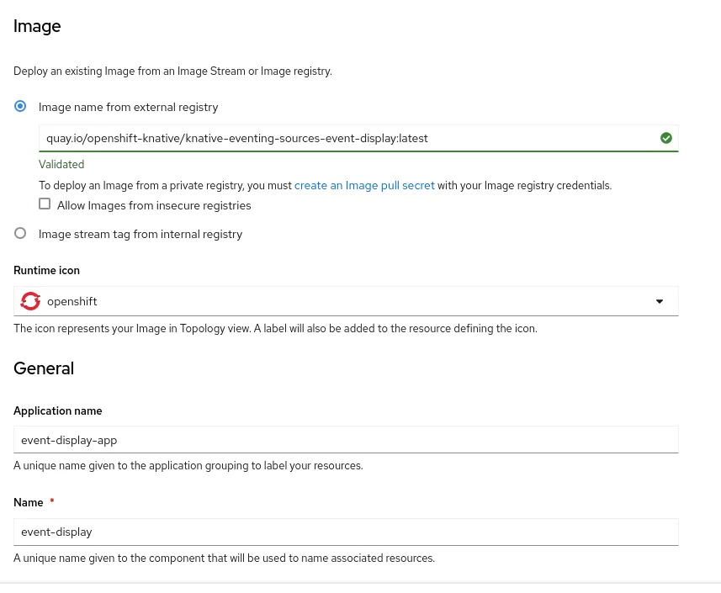721x593 pixels.
Task: Click the bold "Name" field label
Action: 29,502
